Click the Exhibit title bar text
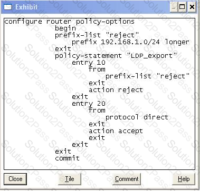 tap(26, 7)
